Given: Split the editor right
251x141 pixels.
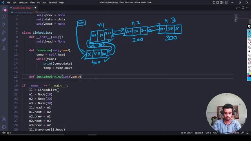Looking at the screenshot, I should [x=243, y=8].
